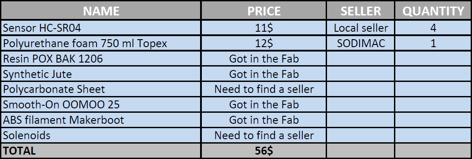Viewport: 472px width, 159px height.
Task: Click the SELLER header cell
Action: tap(361, 11)
